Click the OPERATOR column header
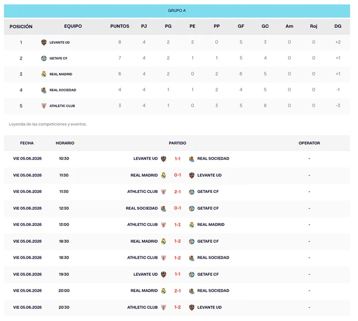Image resolution: width=358 pixels, height=321 pixels. point(309,143)
